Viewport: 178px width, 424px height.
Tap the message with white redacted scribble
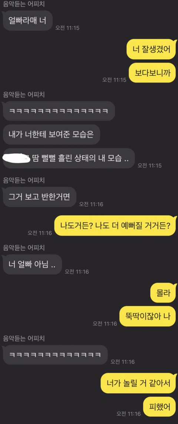pyautogui.click(x=69, y=158)
